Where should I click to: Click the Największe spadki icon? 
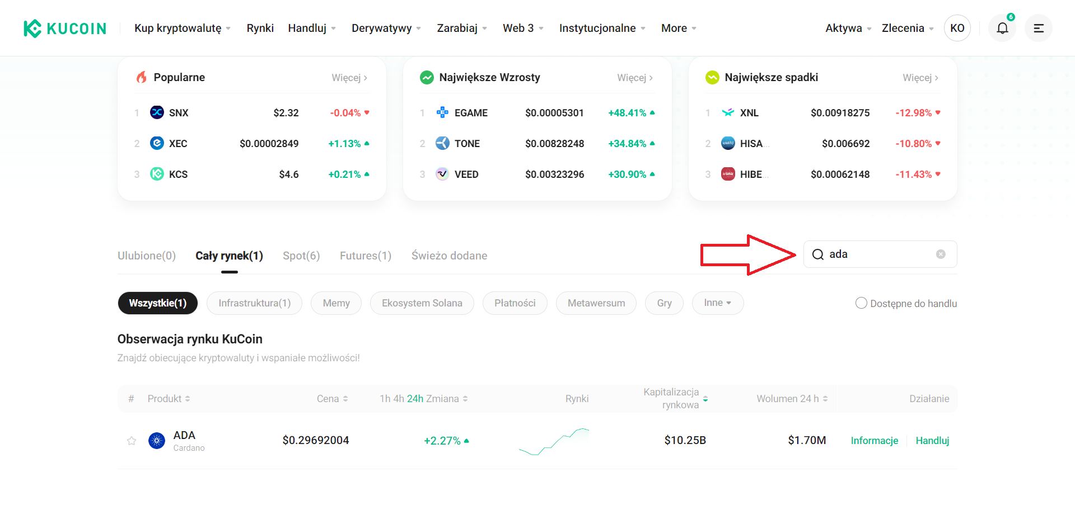(712, 77)
